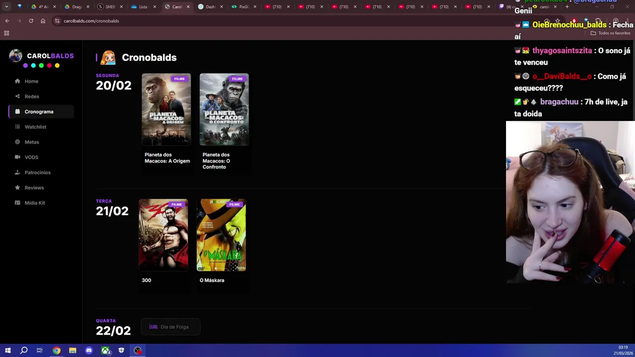Click the Chrome icon in the taskbar
635x357 pixels.
[57, 351]
